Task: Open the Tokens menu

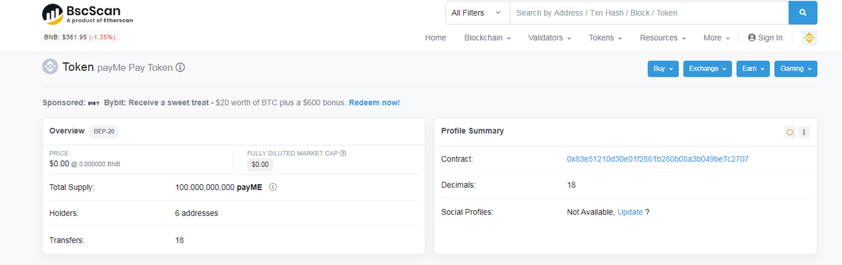Action: (605, 38)
